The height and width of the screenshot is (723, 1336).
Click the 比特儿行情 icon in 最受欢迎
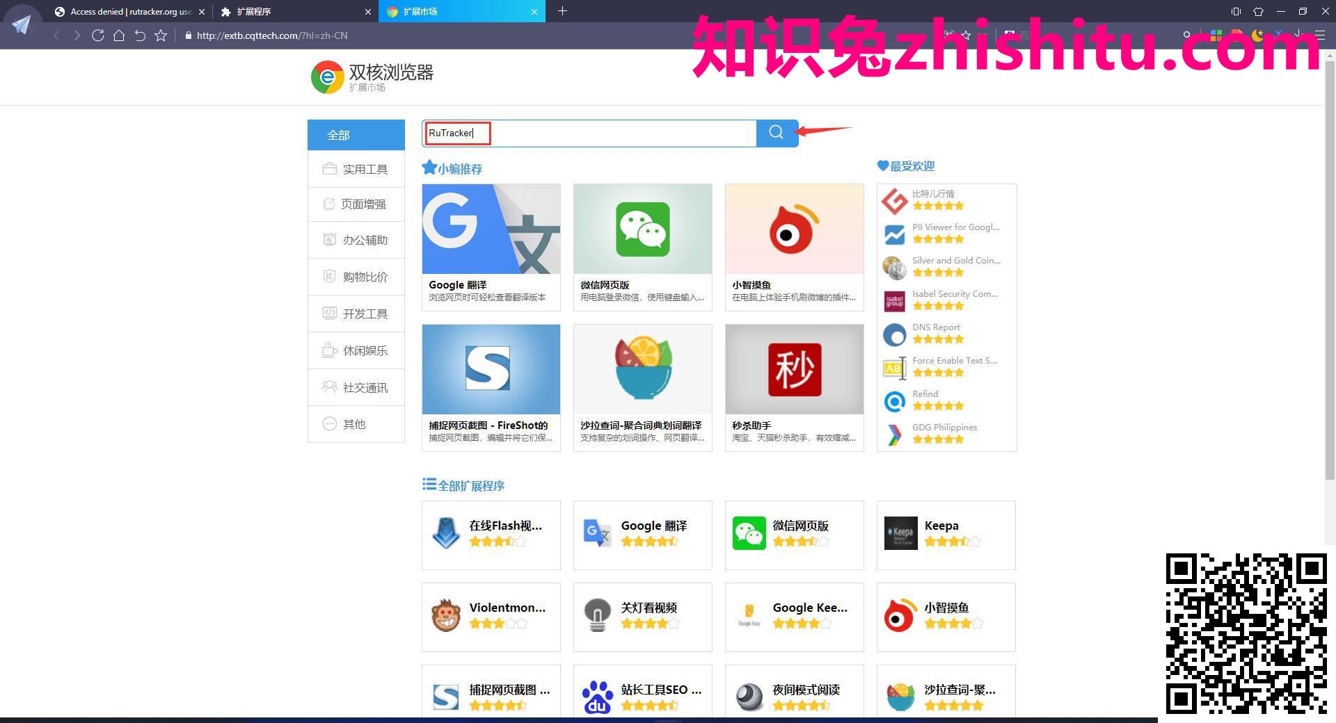pos(894,201)
